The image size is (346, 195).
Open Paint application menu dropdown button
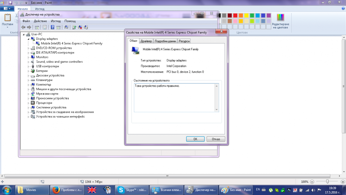pyautogui.click(x=7, y=9)
